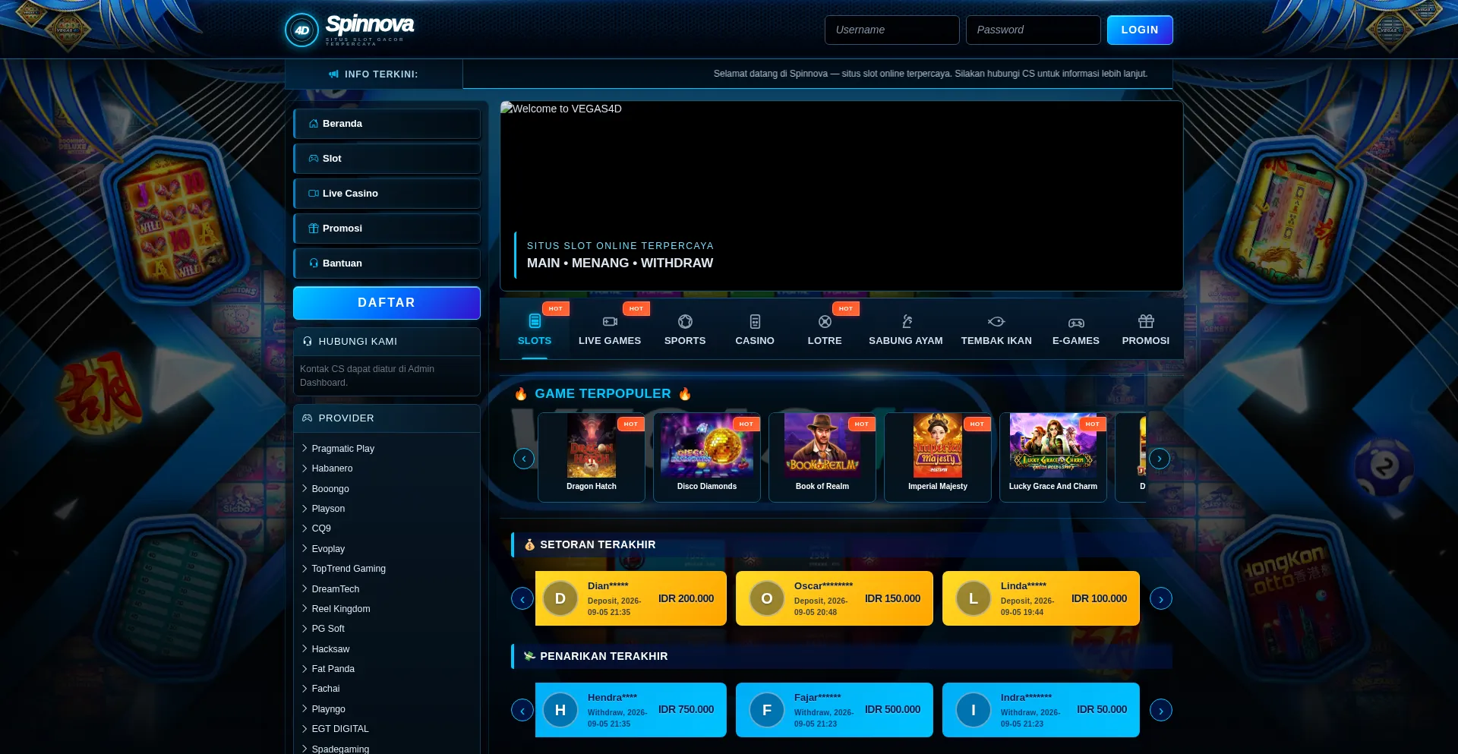Screen dimensions: 1458x754
Task: Click the Sabung Ayam rooster icon
Action: [907, 321]
